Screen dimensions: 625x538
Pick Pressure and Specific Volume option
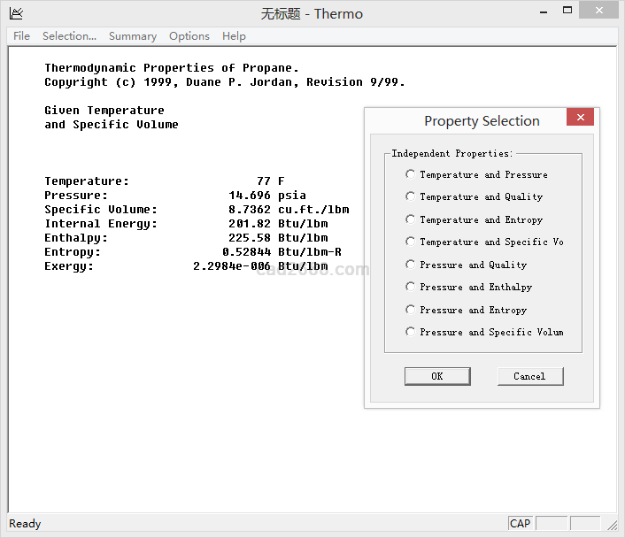click(x=410, y=332)
